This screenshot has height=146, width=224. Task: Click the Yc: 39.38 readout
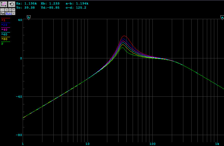click(x=25, y=8)
